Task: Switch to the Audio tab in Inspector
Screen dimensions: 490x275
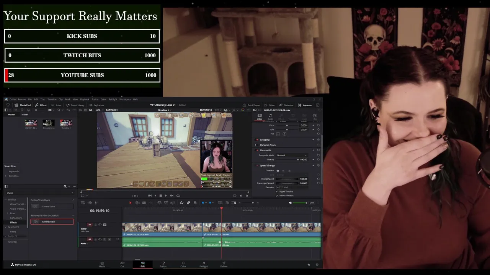Action: click(270, 116)
